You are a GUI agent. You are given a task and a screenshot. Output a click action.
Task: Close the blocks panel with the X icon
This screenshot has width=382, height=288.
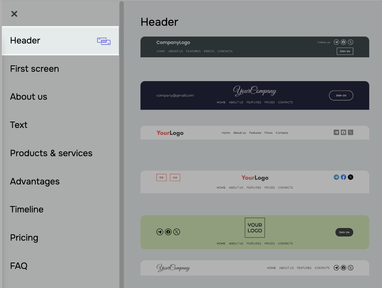(x=14, y=14)
